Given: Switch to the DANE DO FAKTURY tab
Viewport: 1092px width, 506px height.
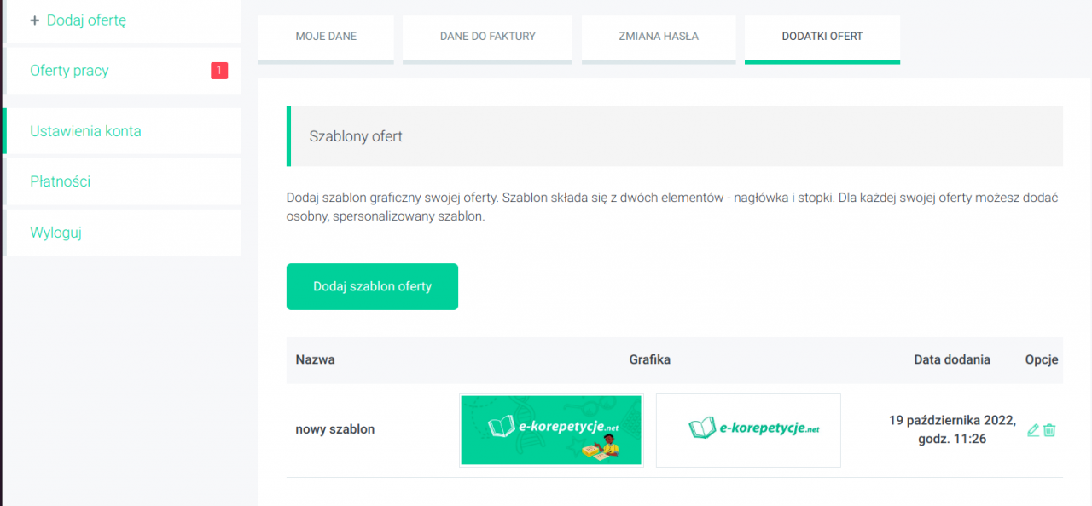Looking at the screenshot, I should point(487,37).
